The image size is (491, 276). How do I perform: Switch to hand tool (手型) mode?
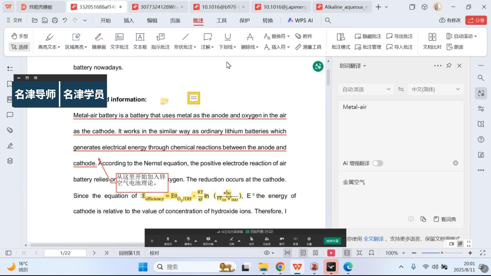coord(20,36)
